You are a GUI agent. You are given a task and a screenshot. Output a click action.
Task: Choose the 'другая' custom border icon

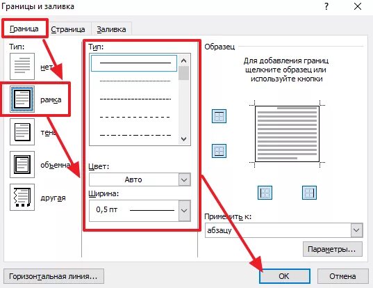coord(22,197)
